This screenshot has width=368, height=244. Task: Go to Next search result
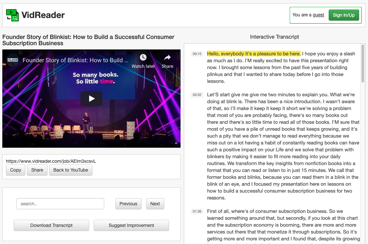[x=155, y=204]
